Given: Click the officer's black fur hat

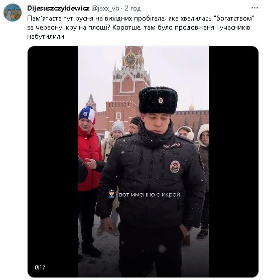Looking at the screenshot, I should click(x=158, y=100).
